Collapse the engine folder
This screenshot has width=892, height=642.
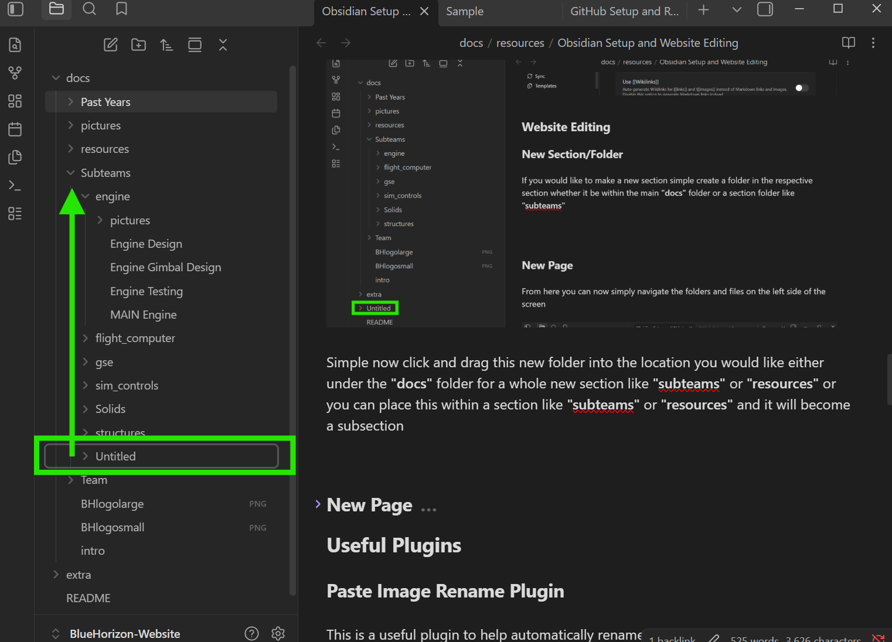point(86,196)
